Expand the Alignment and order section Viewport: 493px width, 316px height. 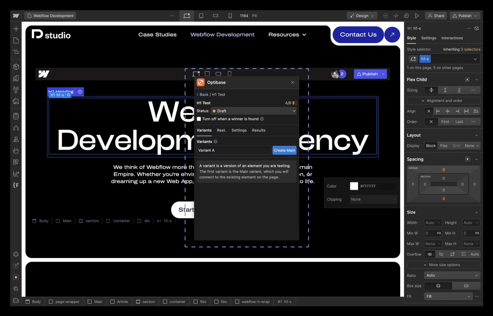443,101
